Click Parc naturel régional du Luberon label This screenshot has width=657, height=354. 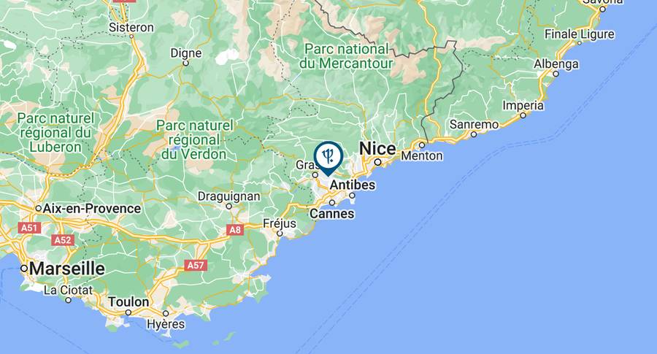(55, 132)
